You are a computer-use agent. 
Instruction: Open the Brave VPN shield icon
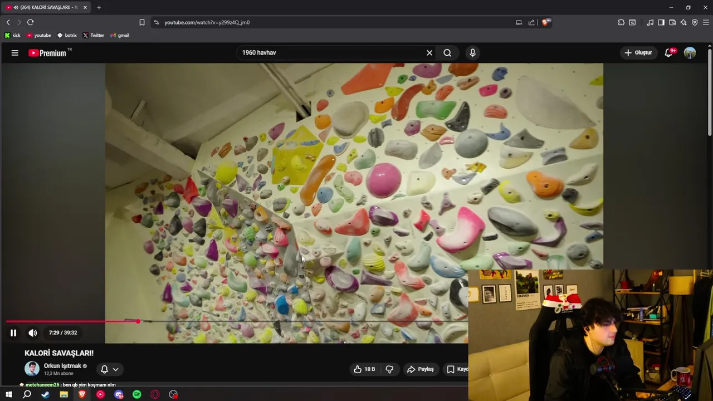(x=695, y=22)
